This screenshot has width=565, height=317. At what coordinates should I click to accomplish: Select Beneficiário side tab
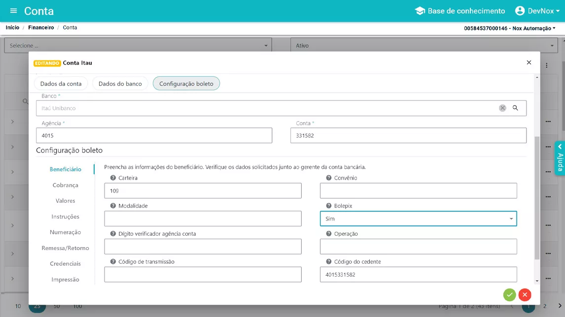coord(65,169)
